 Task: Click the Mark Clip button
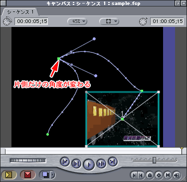click(168, 175)
